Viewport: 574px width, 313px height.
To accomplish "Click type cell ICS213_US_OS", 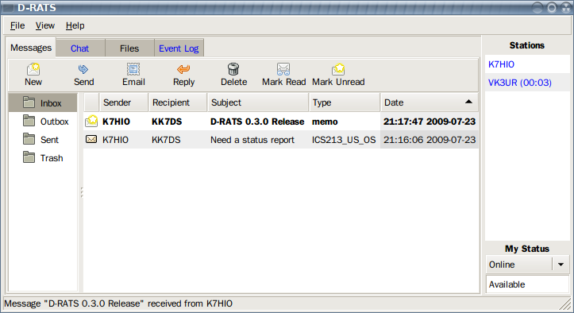I will point(344,140).
